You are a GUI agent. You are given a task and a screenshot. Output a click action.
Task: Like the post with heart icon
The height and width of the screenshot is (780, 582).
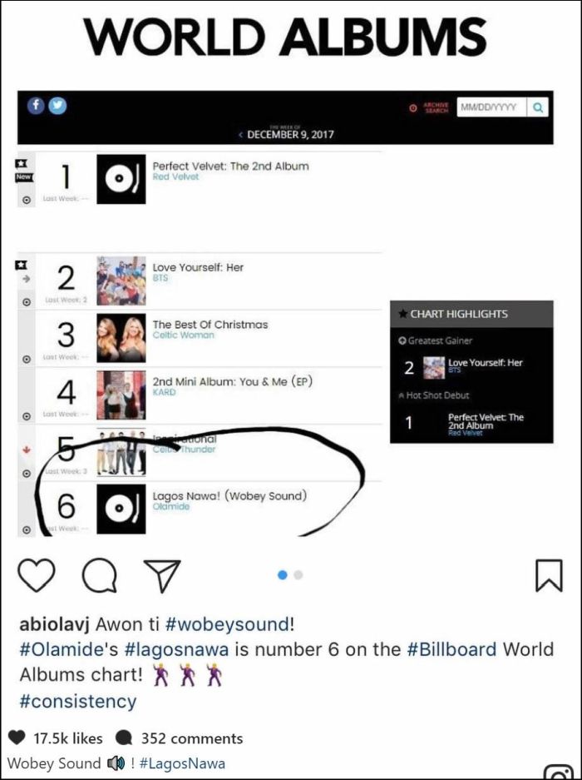(37, 574)
